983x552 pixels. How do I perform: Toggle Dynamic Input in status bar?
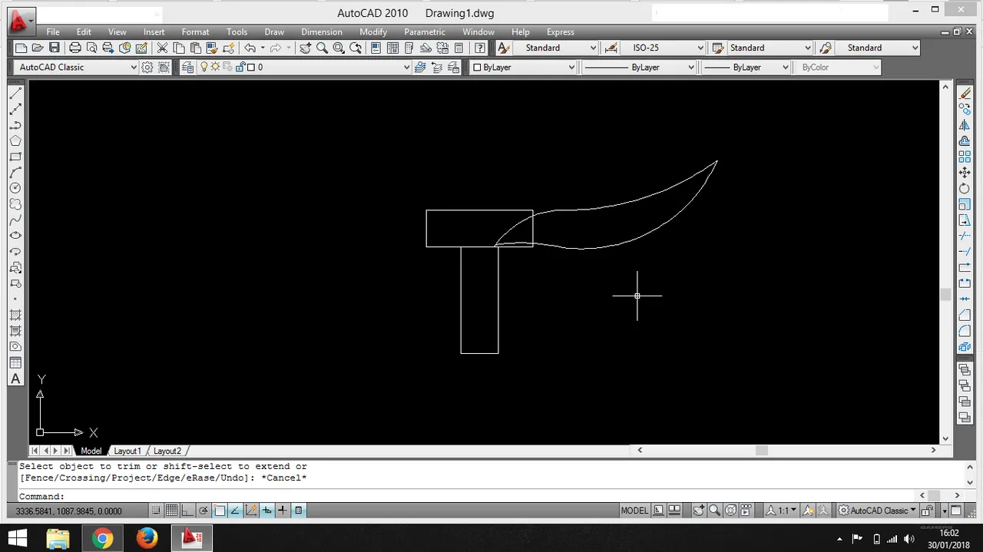coord(266,511)
